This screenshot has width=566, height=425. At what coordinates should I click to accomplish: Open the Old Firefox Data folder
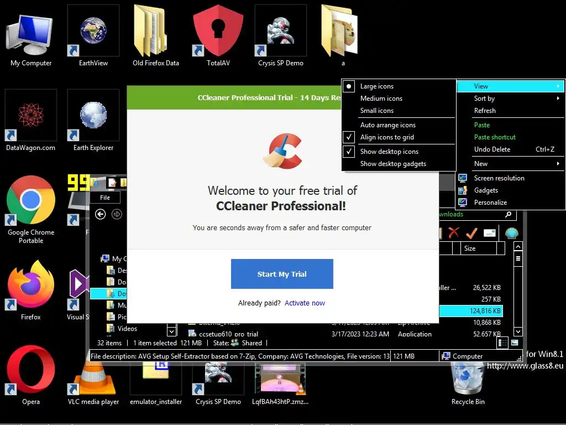click(155, 36)
